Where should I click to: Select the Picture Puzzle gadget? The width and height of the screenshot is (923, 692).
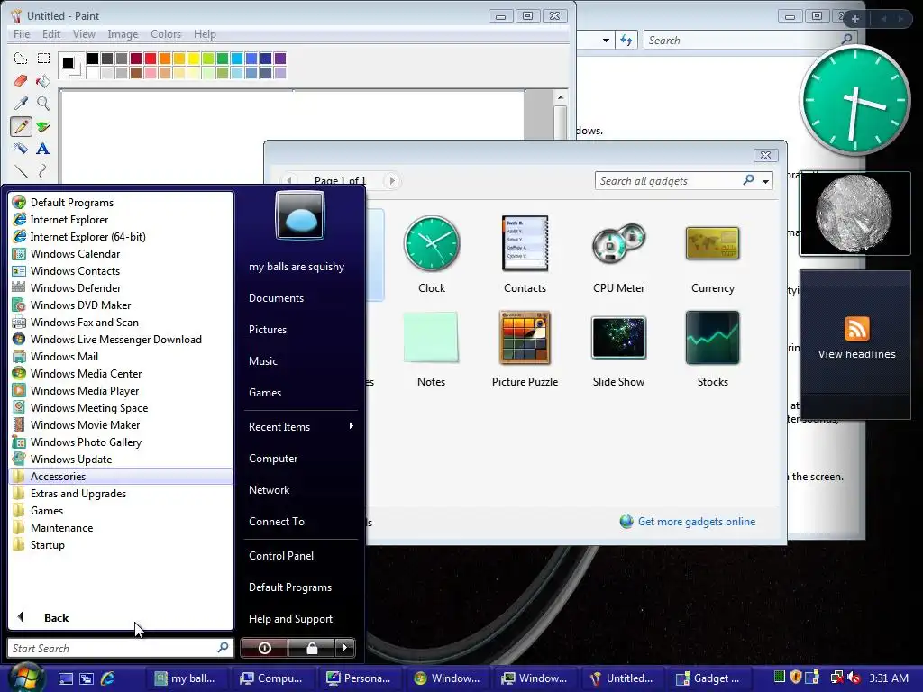coord(525,349)
